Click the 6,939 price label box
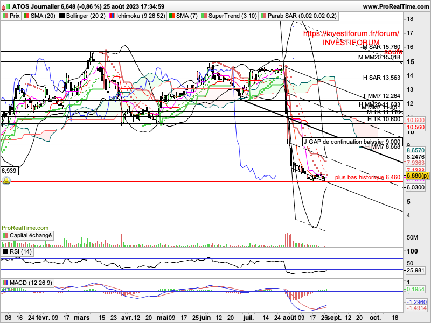The image size is (431, 323). pos(9,171)
